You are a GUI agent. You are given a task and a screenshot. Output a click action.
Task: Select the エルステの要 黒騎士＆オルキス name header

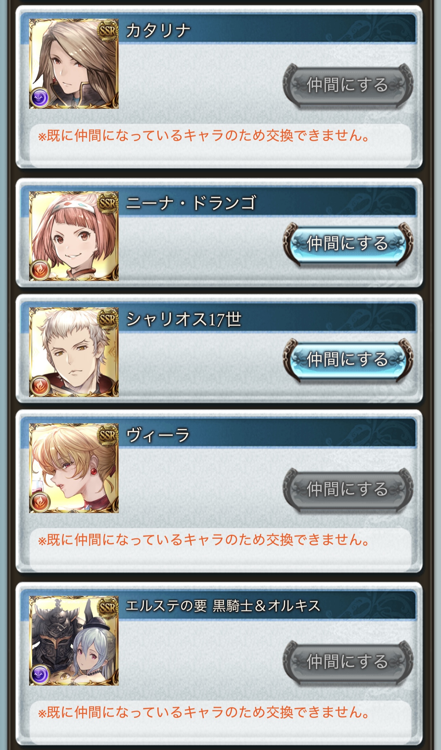223,606
